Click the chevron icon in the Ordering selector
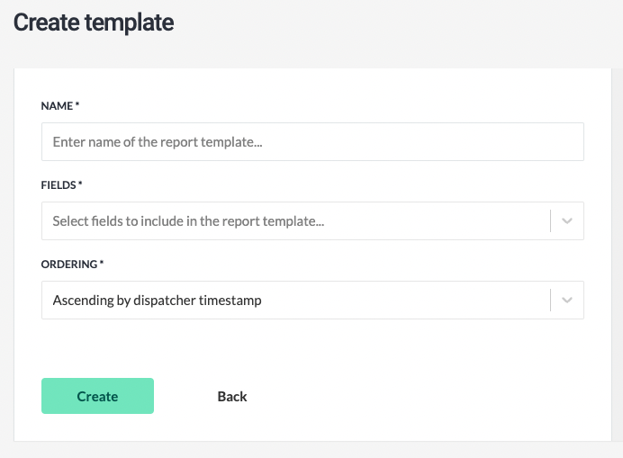 (567, 300)
